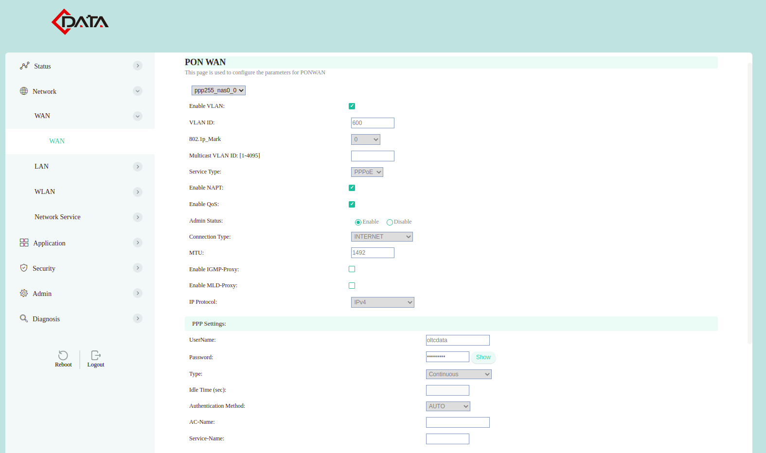This screenshot has width=766, height=453.
Task: Click the Reboot icon
Action: click(x=63, y=355)
